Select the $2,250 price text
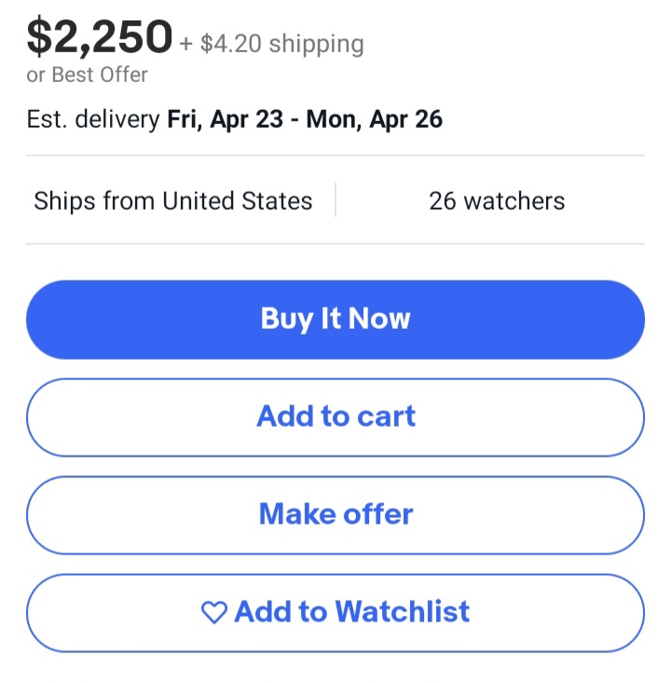Image resolution: width=671 pixels, height=683 pixels. pos(100,37)
